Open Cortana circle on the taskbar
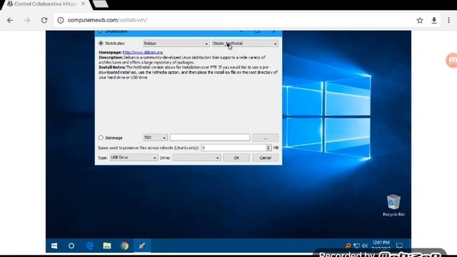457x257 pixels. tap(71, 246)
